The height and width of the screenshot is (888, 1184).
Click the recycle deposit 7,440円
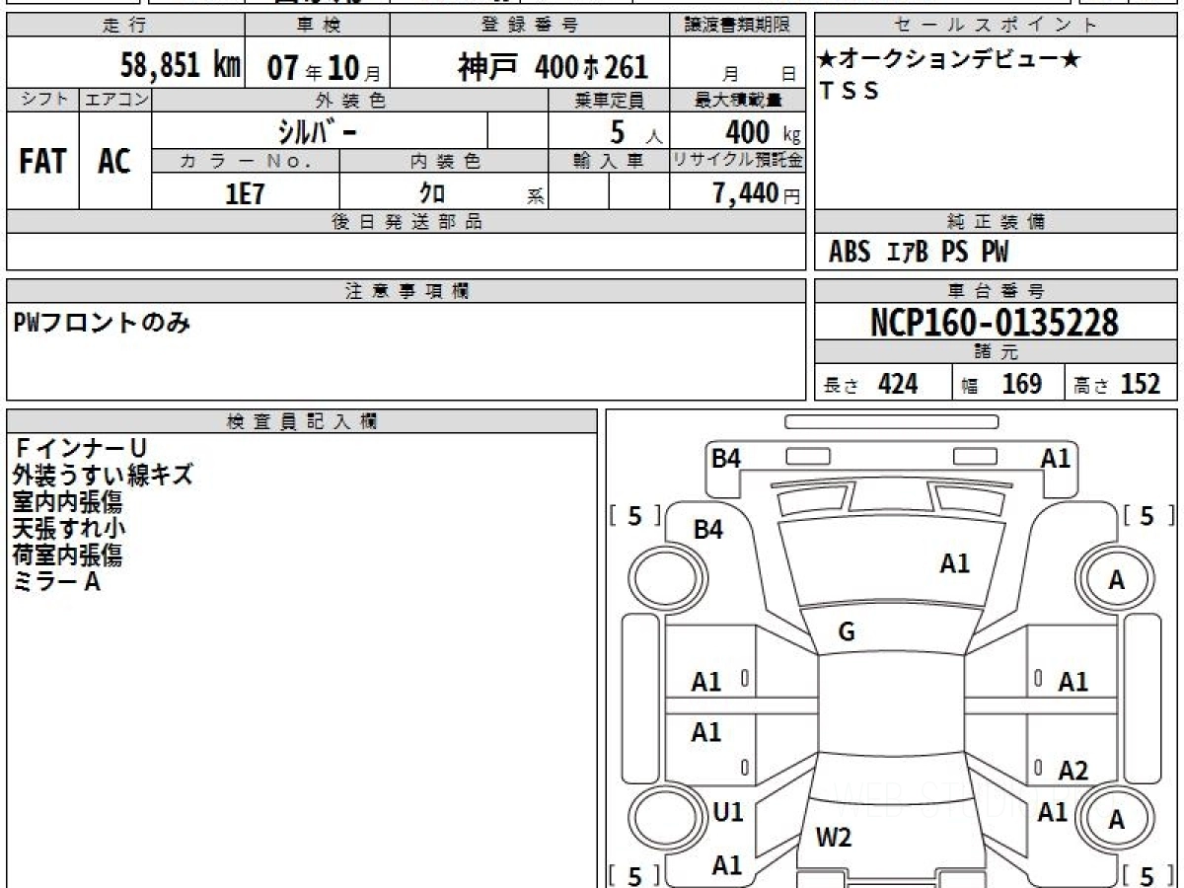tap(757, 194)
